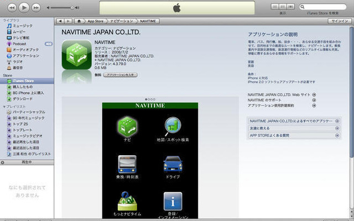Screen dimensions: 354x221
Task: Open ナビゲーション breadcrumb
Action: 122,21
